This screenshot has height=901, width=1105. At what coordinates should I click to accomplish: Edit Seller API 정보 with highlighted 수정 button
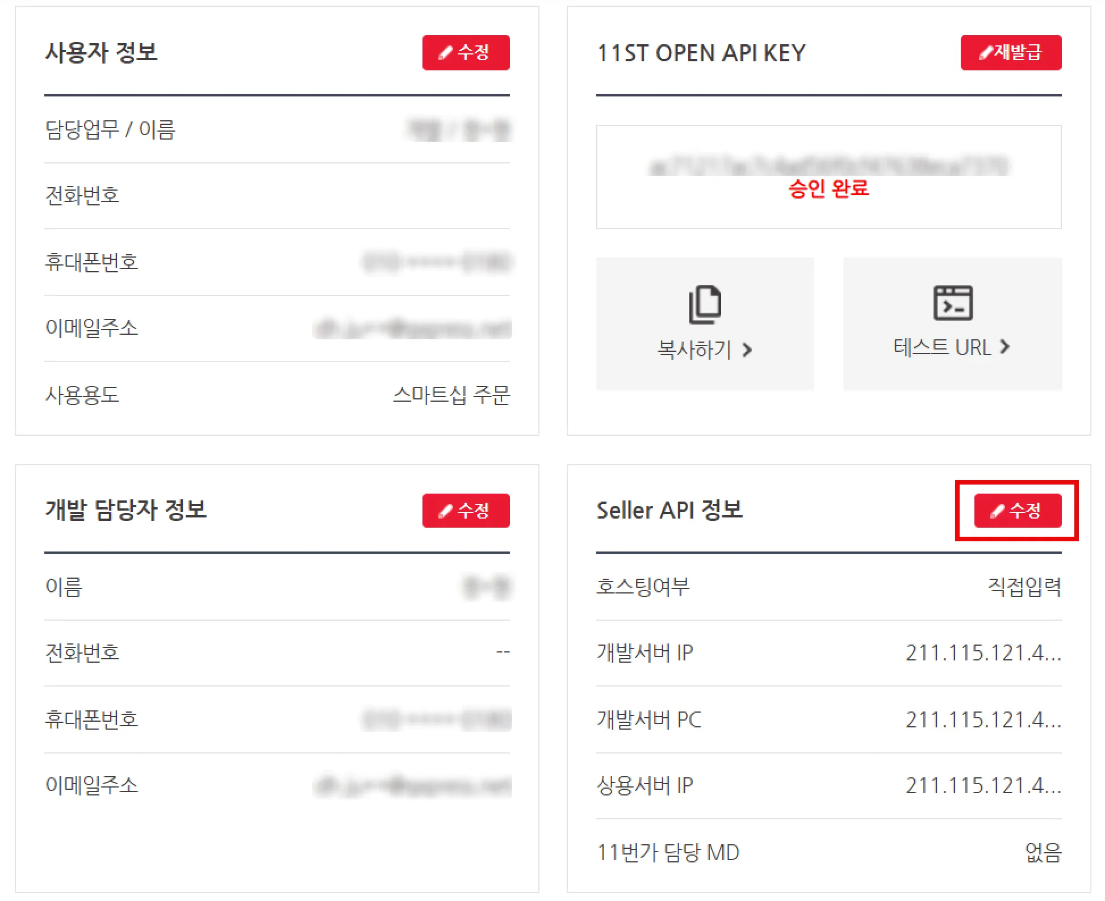click(x=1018, y=511)
